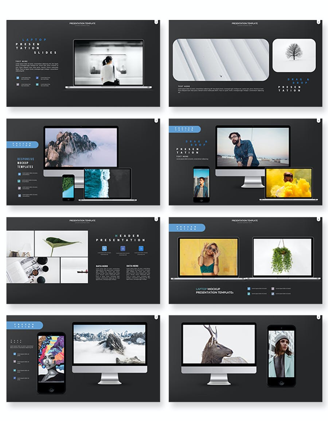Click the lone tree image thumbnail
The width and height of the screenshot is (328, 421).
point(294,55)
